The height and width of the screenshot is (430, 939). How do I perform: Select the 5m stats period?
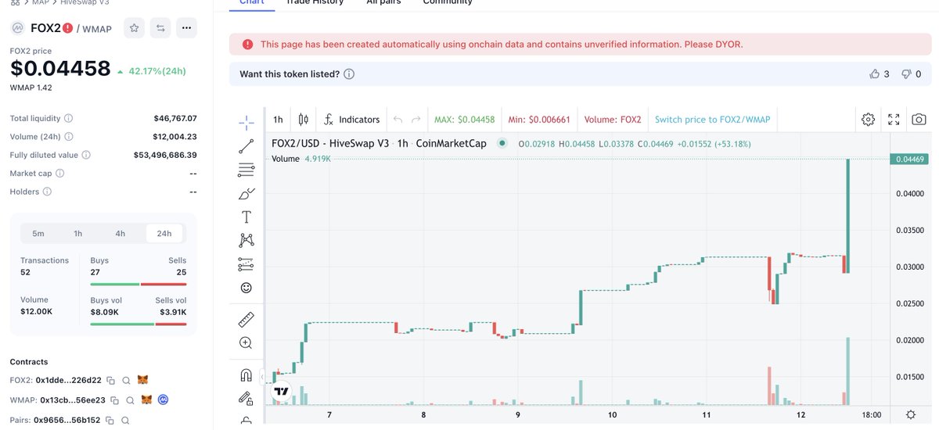click(38, 233)
